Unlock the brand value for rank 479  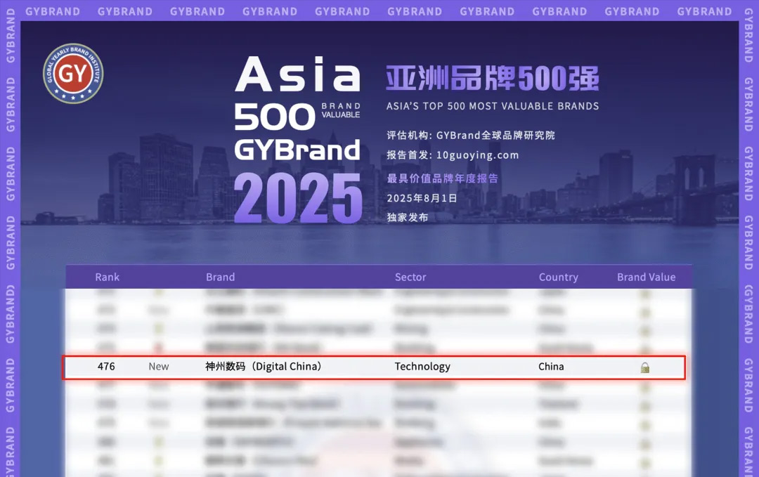(645, 423)
